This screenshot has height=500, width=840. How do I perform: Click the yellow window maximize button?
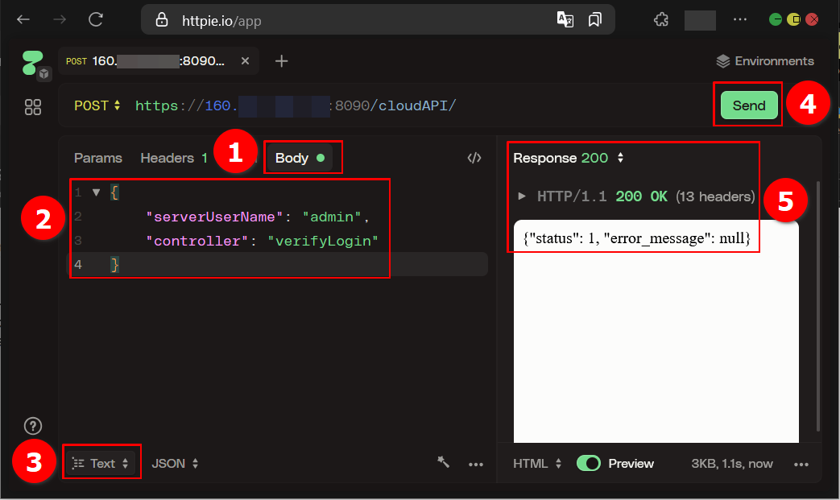[x=793, y=20]
